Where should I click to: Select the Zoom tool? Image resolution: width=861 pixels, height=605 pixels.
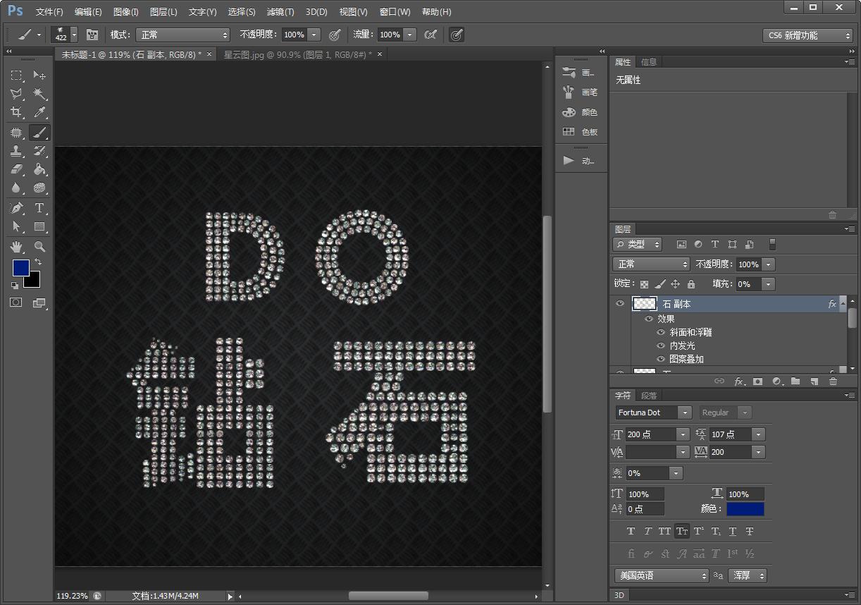coord(39,247)
